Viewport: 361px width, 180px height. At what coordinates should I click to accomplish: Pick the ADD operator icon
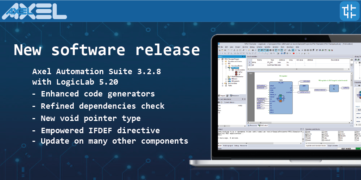(x=306, y=136)
